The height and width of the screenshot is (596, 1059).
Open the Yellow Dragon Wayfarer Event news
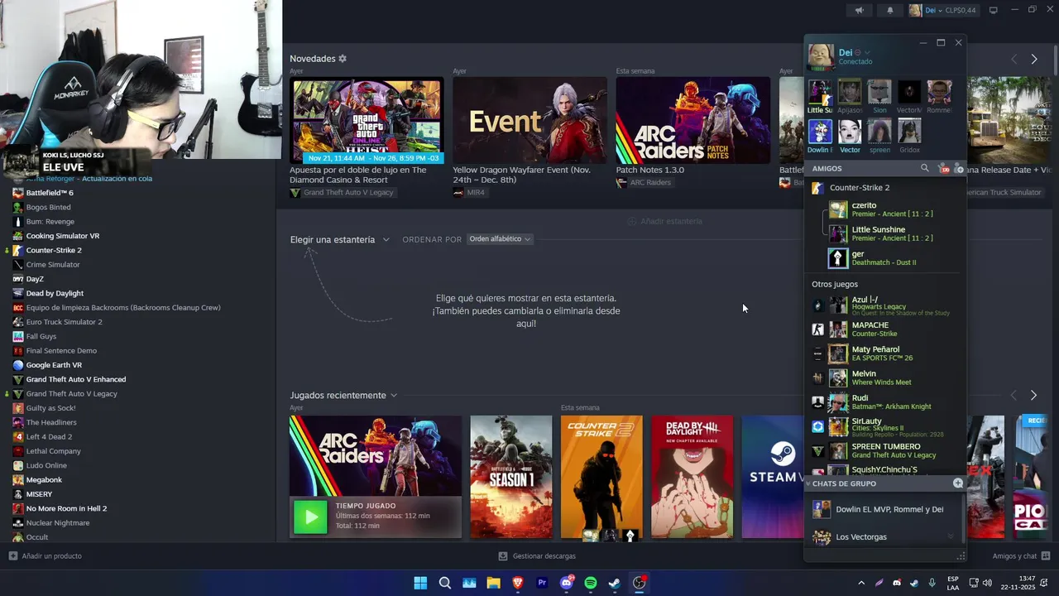529,120
